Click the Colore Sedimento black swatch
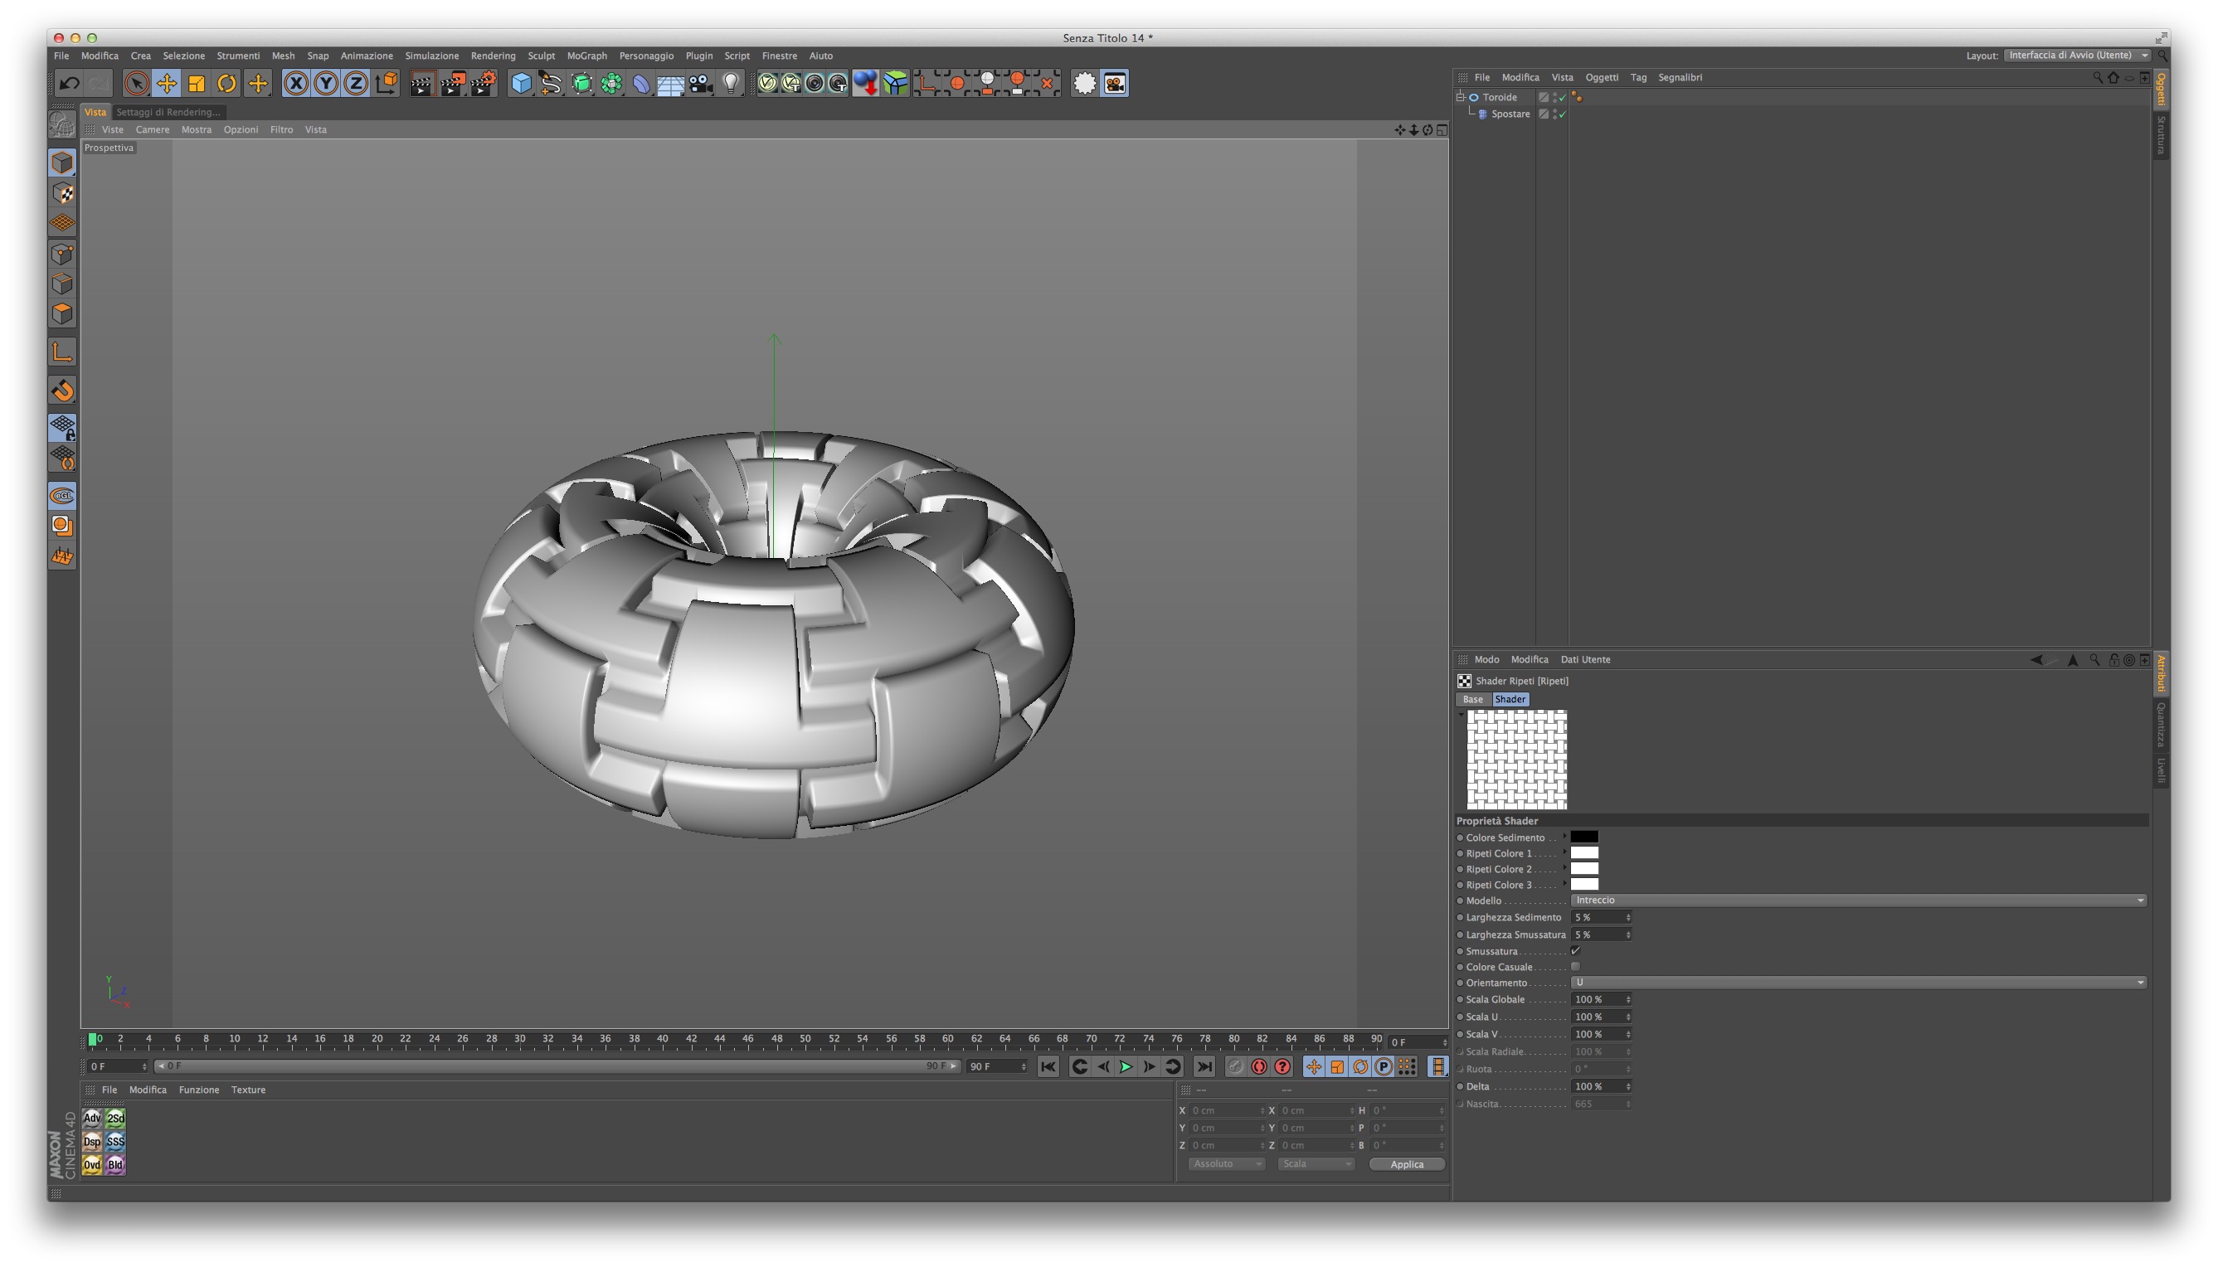2218x1267 pixels. tap(1583, 837)
